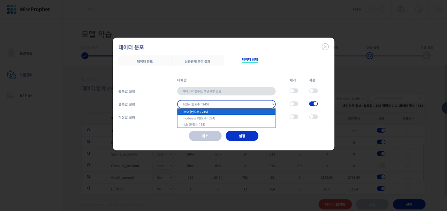The width and height of the screenshot is (447, 211).
Task: Click the 데이터 초기화 button
Action: pyautogui.click(x=335, y=204)
